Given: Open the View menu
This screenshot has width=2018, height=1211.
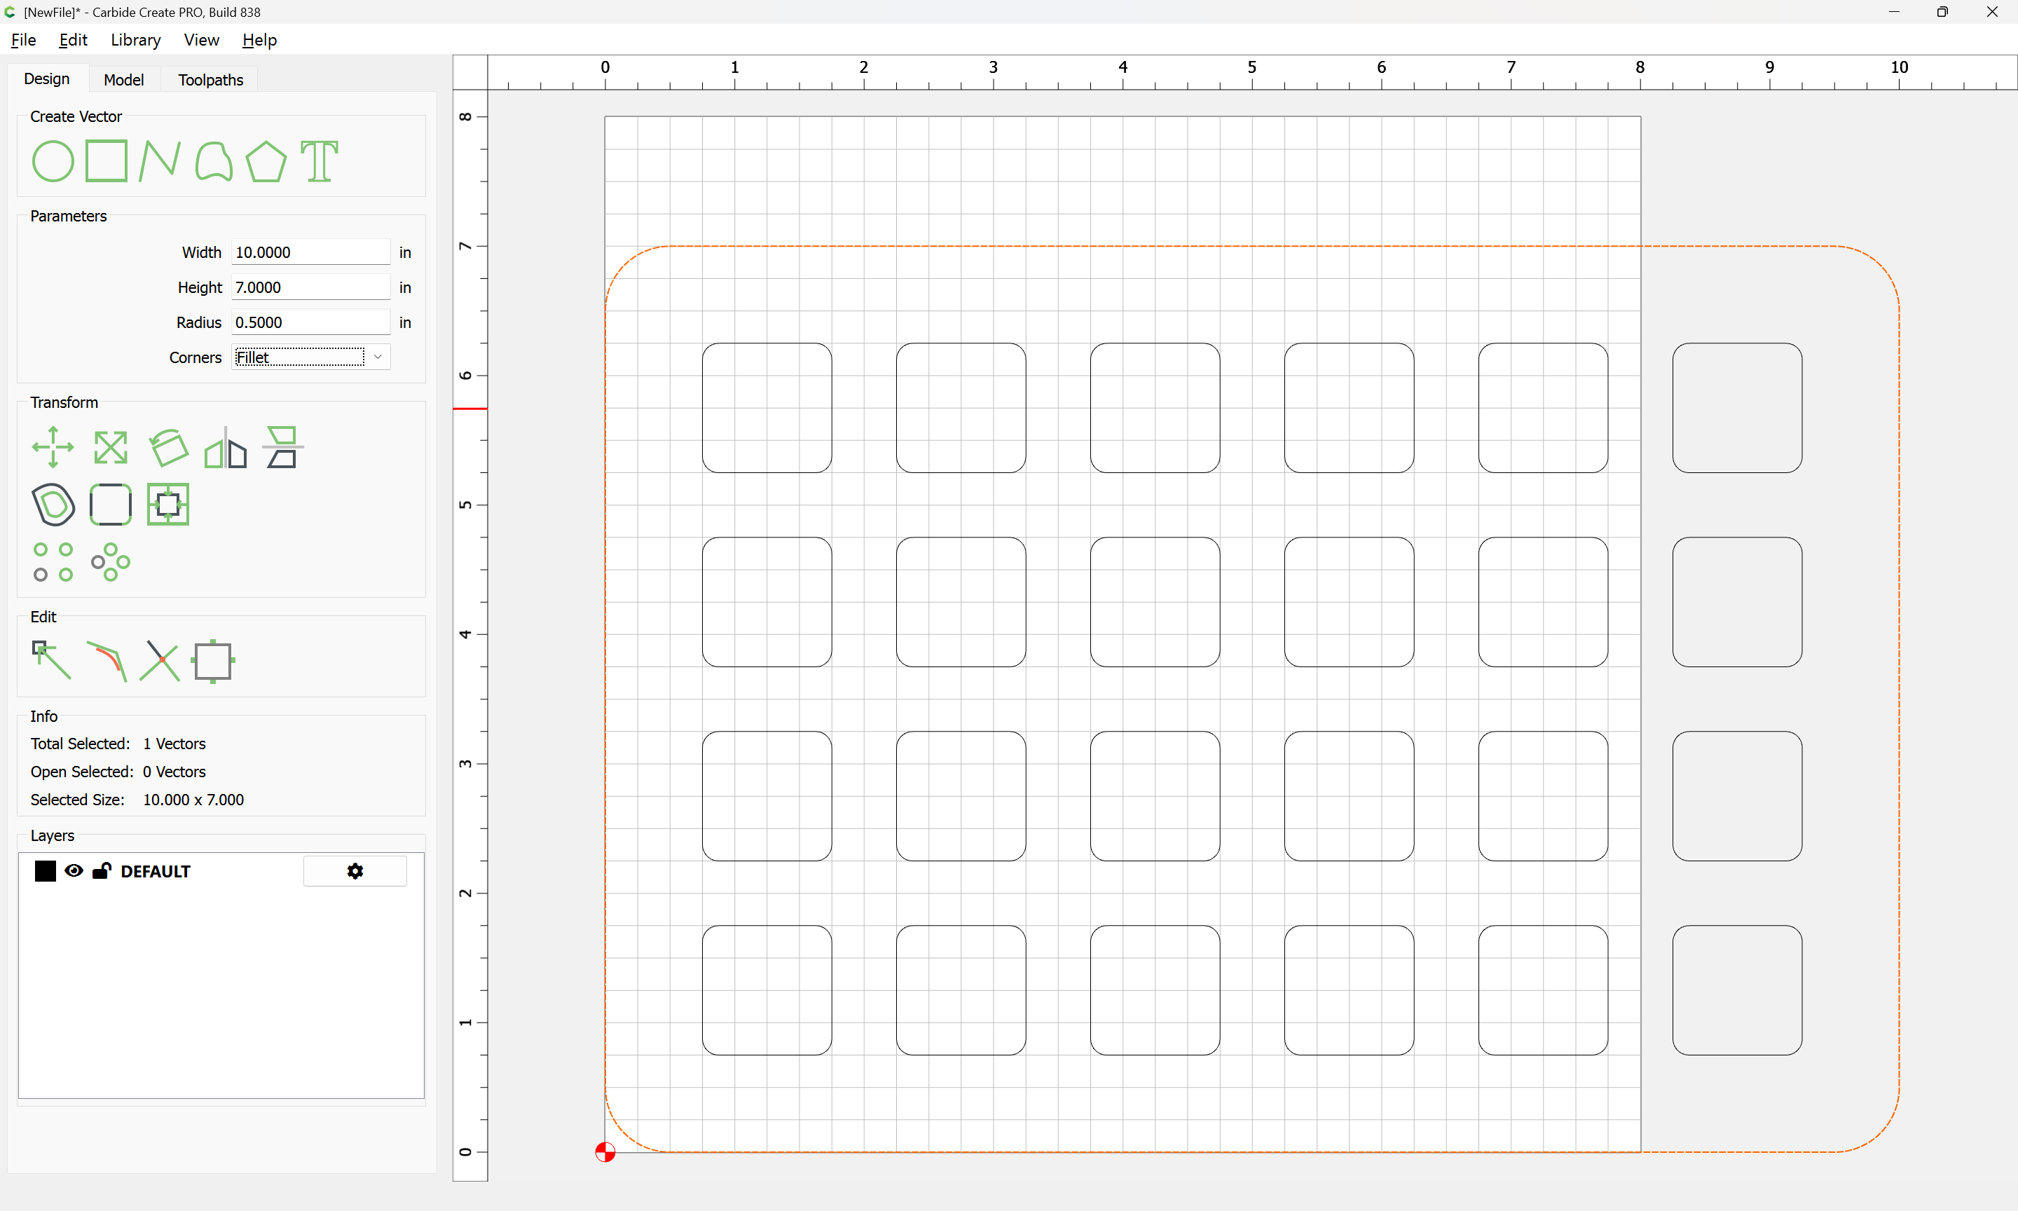Looking at the screenshot, I should (x=202, y=40).
